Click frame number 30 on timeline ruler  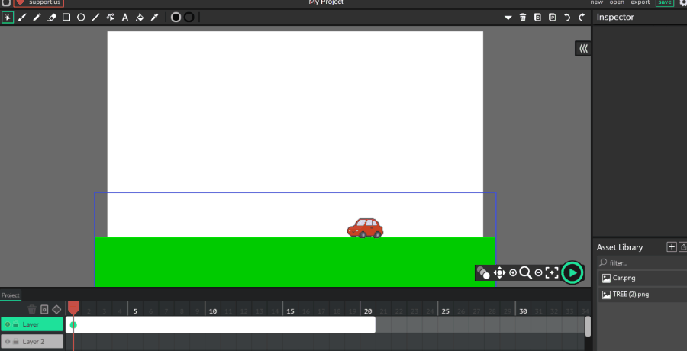tap(523, 311)
